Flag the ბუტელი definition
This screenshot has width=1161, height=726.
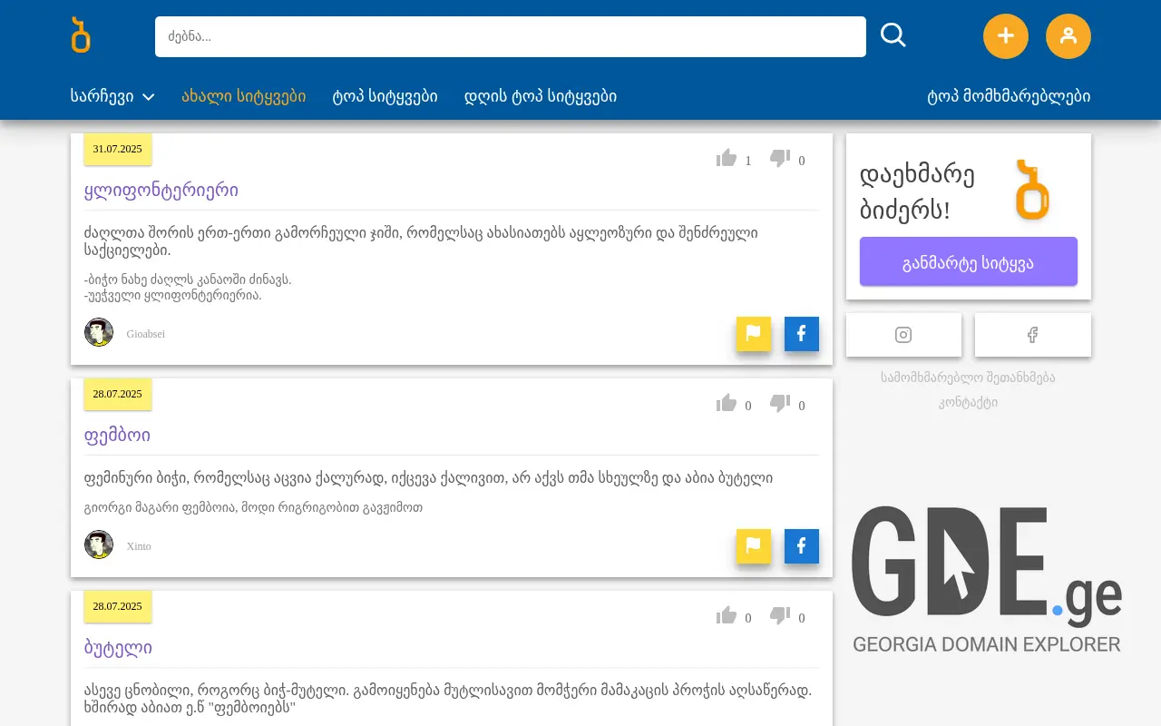[753, 721]
